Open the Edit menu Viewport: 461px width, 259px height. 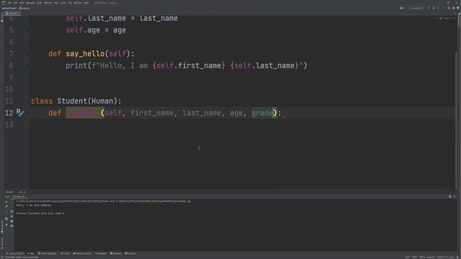pyautogui.click(x=15, y=3)
